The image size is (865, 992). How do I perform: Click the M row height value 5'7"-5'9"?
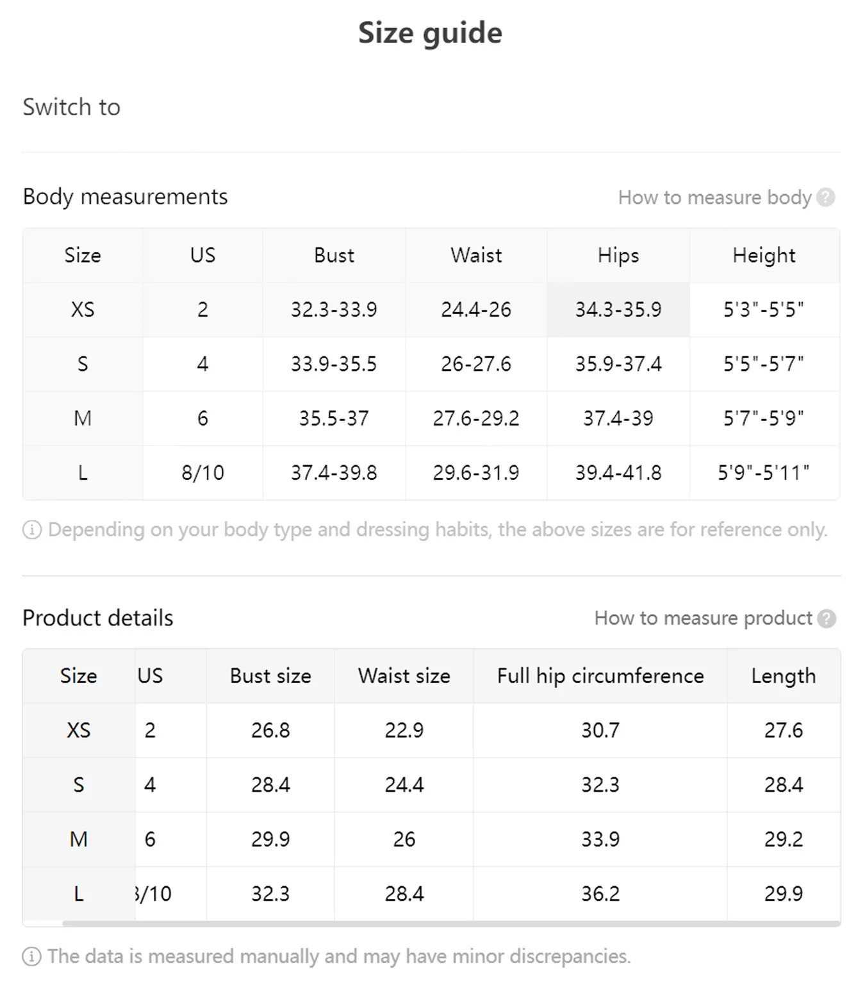pos(764,418)
